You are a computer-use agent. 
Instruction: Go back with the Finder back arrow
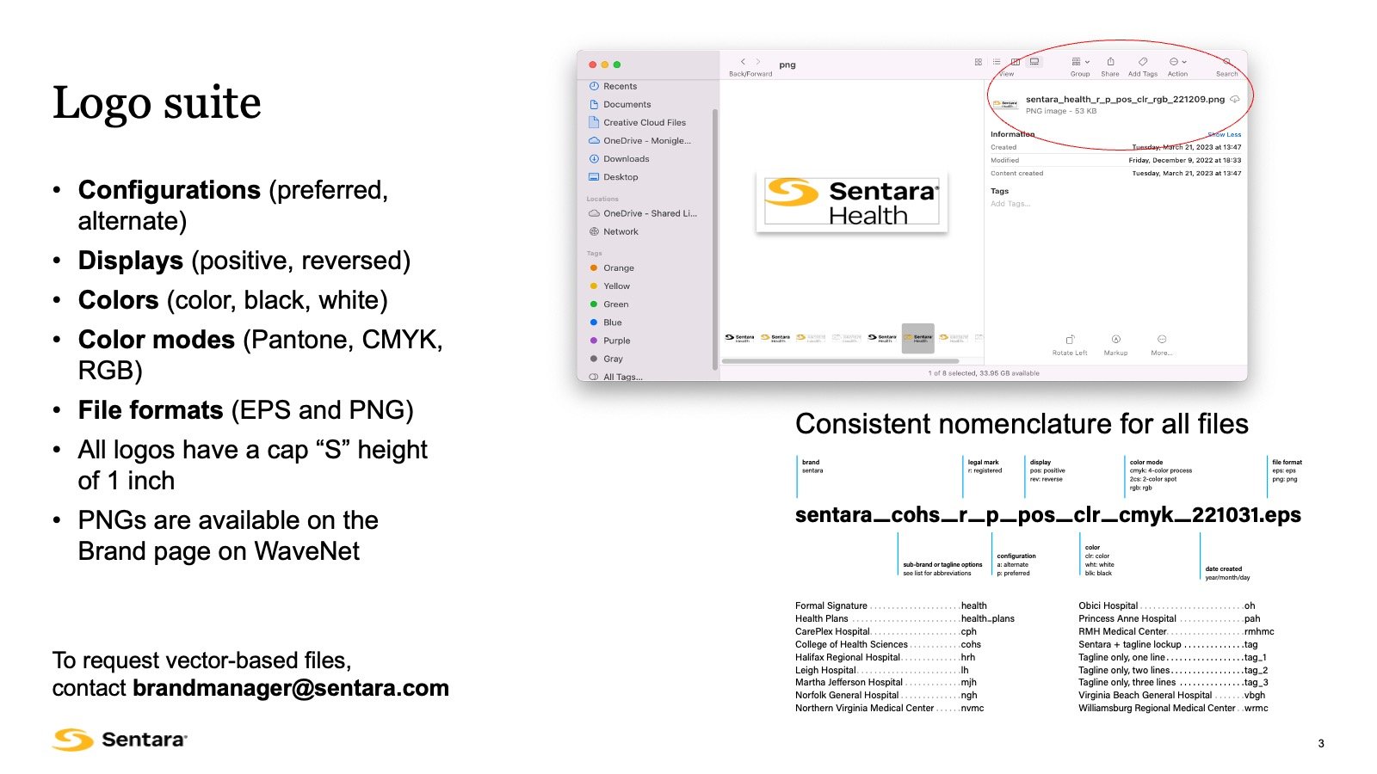(x=743, y=62)
